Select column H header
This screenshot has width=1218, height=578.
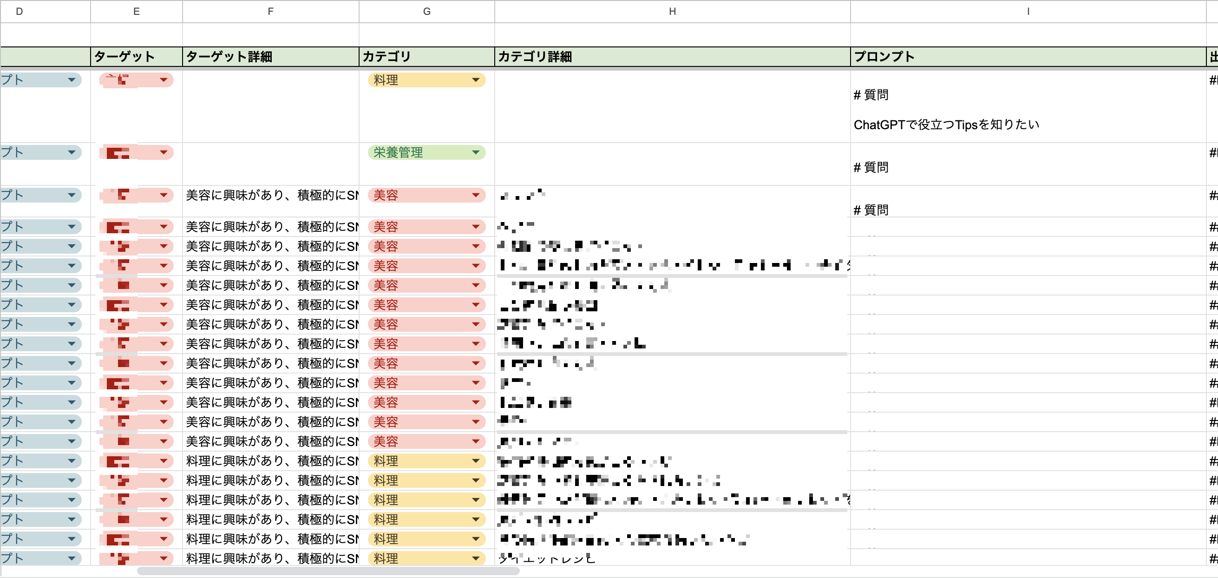[672, 11]
